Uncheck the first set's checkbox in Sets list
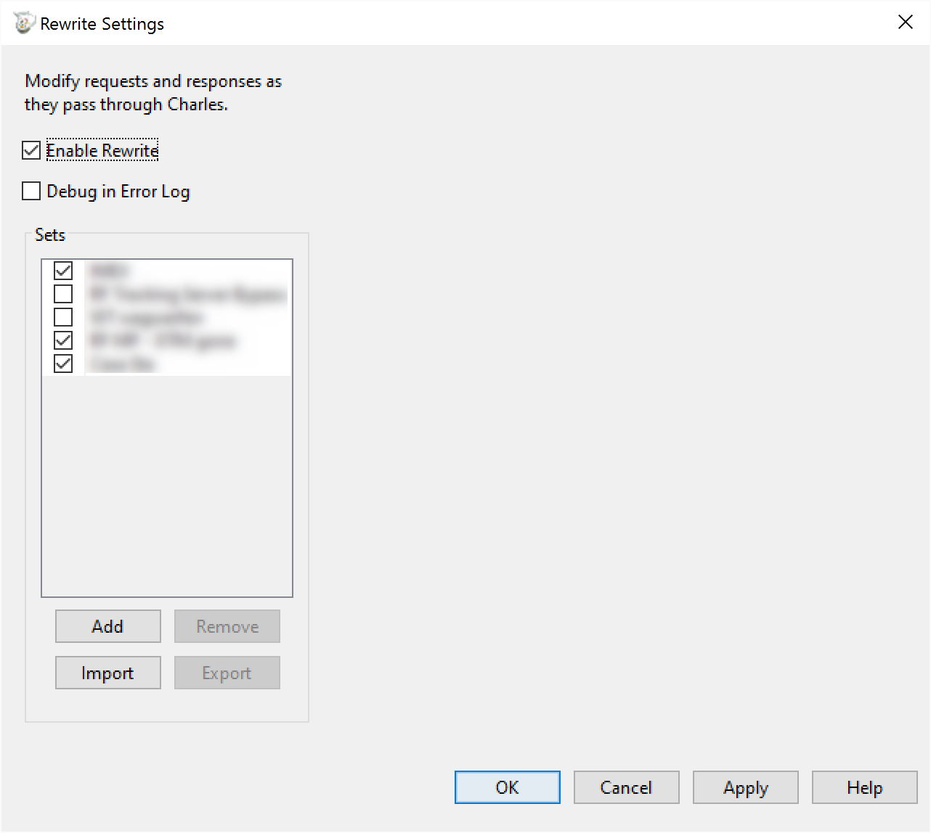This screenshot has height=833, width=931. coord(63,271)
